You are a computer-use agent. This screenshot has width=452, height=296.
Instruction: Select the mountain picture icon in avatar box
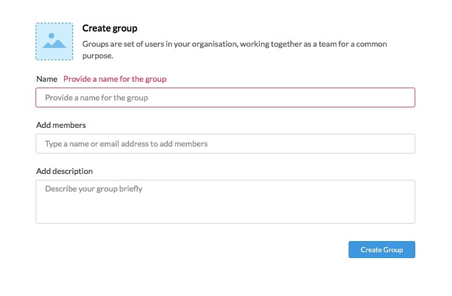(x=54, y=41)
